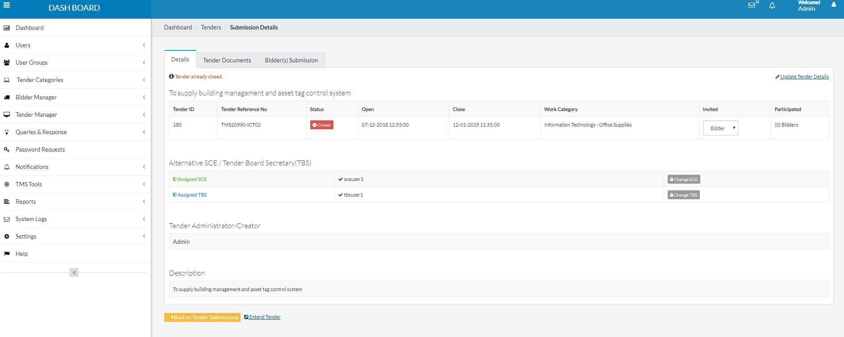Click the (0) Bidders participated cell
The width and height of the screenshot is (844, 337).
click(786, 125)
